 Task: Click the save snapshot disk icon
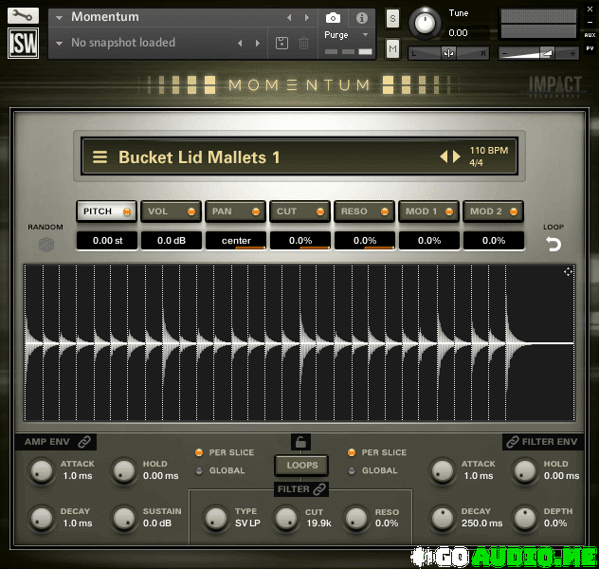click(281, 43)
